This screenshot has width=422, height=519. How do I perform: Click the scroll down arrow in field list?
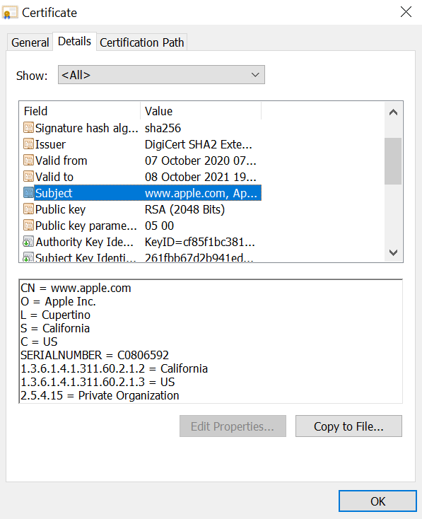coord(393,253)
